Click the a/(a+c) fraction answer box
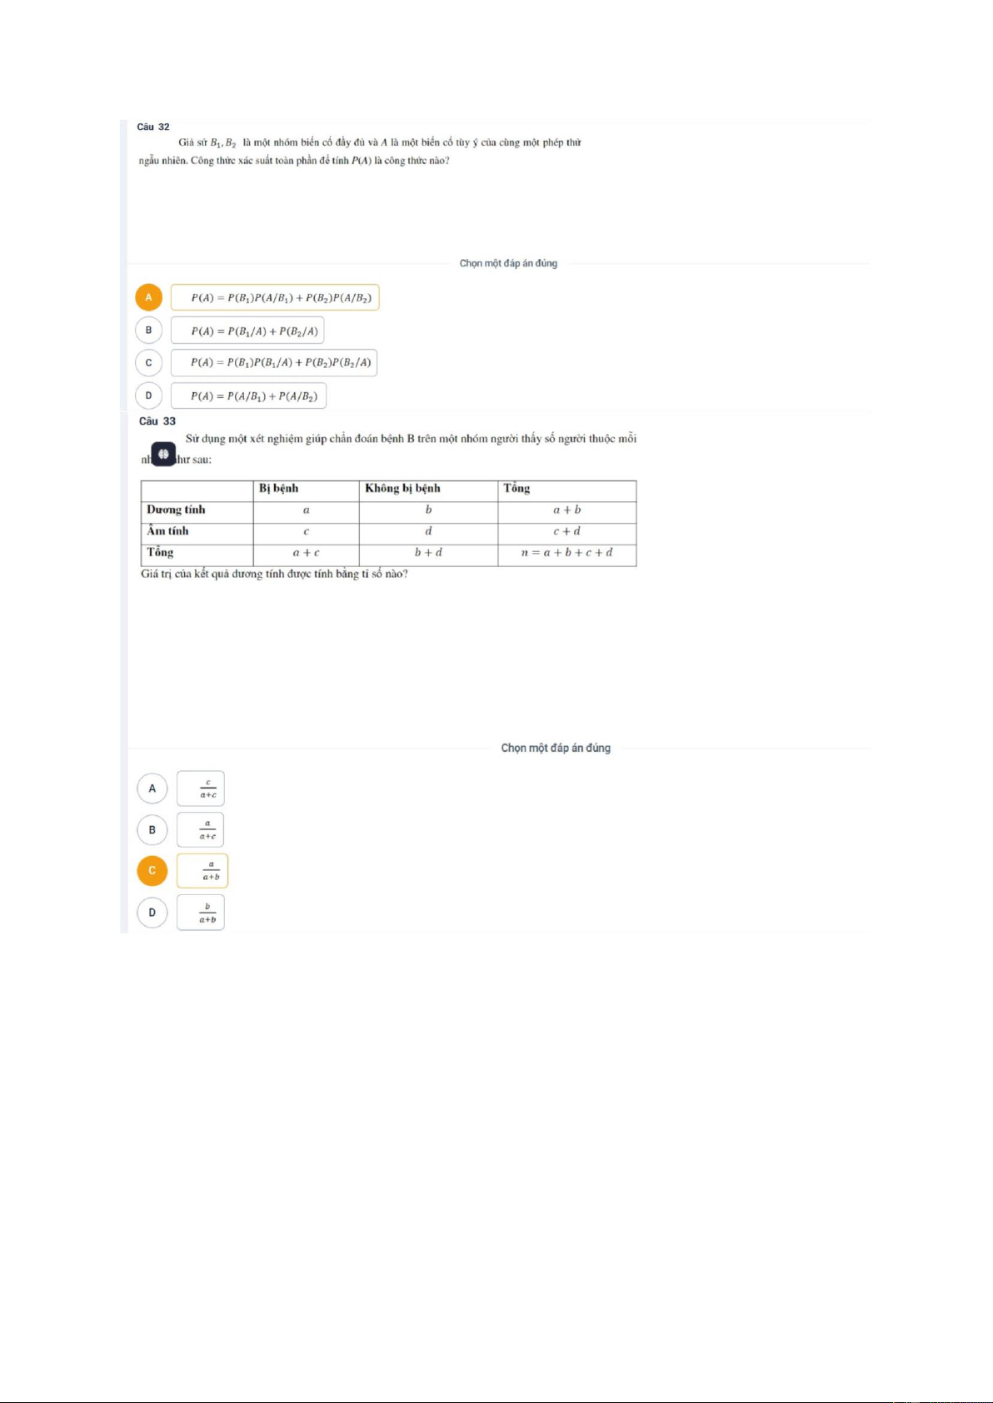This screenshot has height=1403, width=993. (x=201, y=830)
